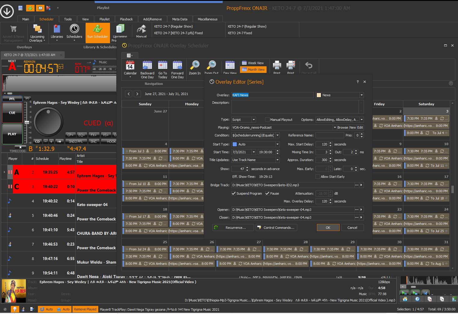This screenshot has height=314, width=458.
Task: Switch to the Tools ribbon tab
Action: 68,19
